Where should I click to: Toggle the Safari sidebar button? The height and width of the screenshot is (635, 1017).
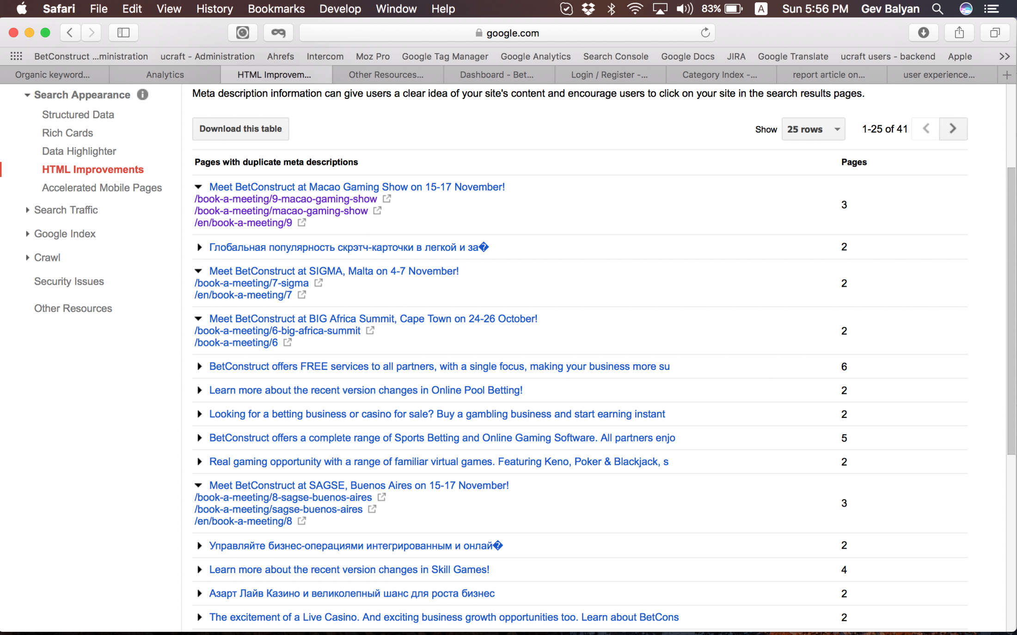123,32
